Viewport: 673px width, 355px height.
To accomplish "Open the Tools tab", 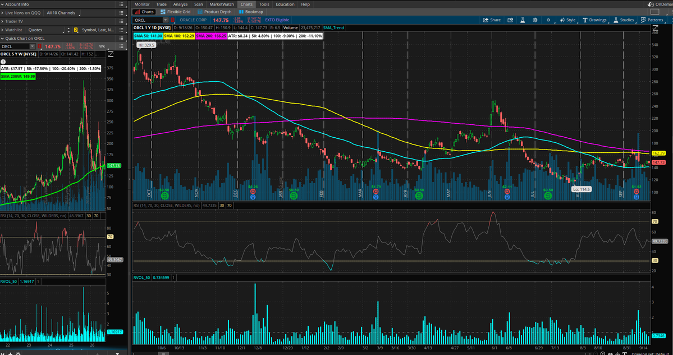I will click(x=264, y=4).
